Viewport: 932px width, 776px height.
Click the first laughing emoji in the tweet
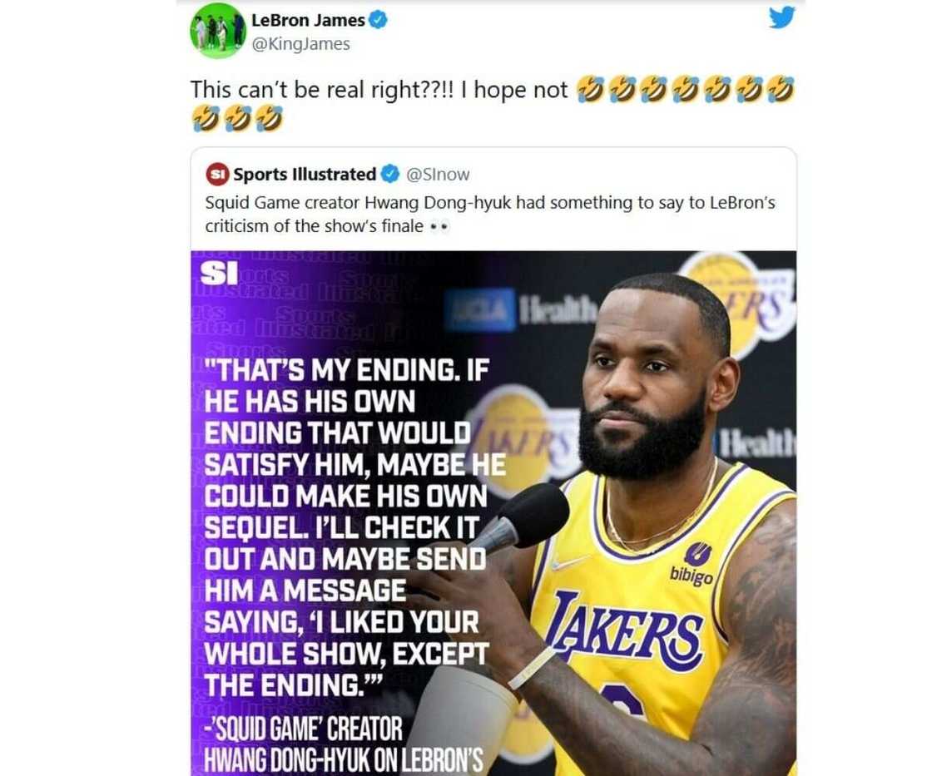pos(591,90)
